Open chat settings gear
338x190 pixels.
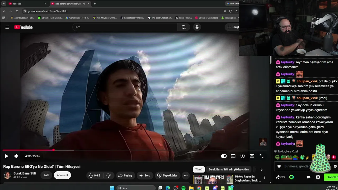pyautogui.click(x=318, y=177)
